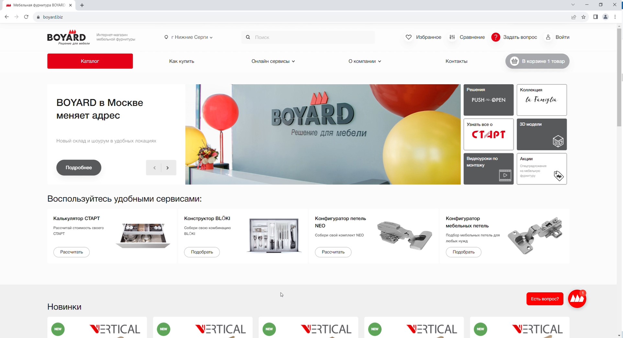The image size is (623, 338).
Task: Click the BOYARD в Москве меняет адрес headline
Action: coord(100,109)
